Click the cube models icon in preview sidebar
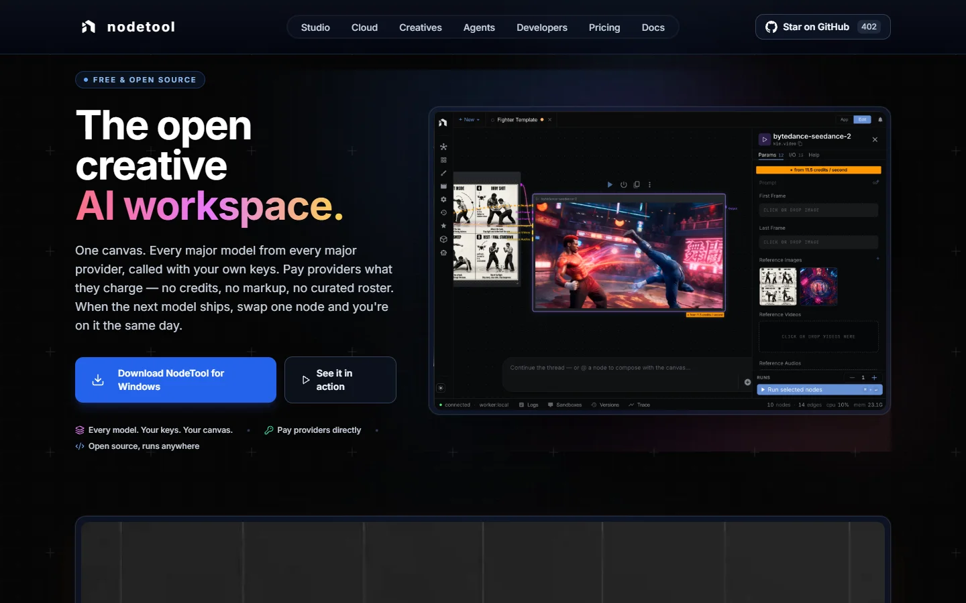This screenshot has height=603, width=966. point(443,239)
